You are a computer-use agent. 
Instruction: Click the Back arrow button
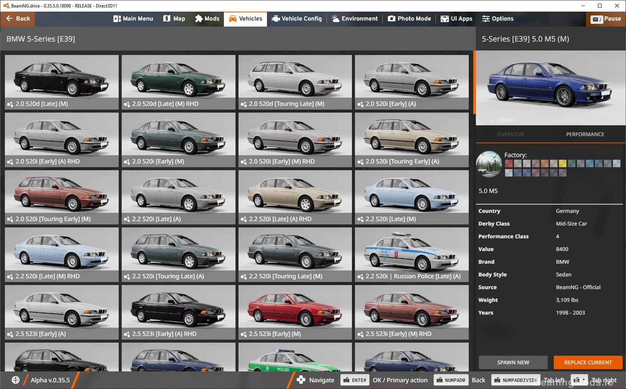18,19
